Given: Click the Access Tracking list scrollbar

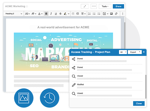Looking at the screenshot, I should pyautogui.click(x=146, y=87).
